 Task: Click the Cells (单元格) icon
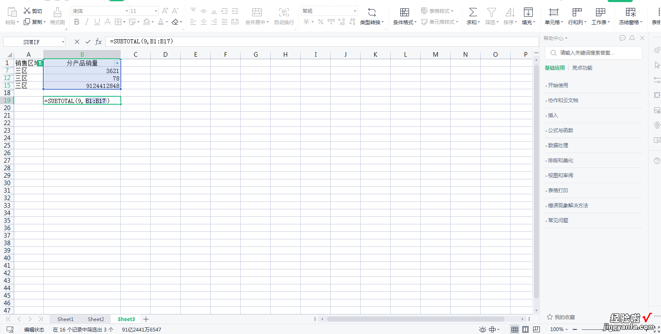tap(554, 12)
